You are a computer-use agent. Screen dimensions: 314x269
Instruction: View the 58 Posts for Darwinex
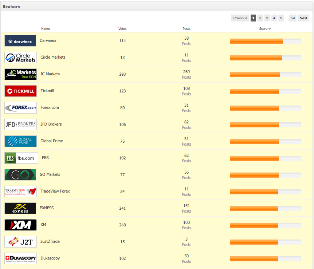187,41
